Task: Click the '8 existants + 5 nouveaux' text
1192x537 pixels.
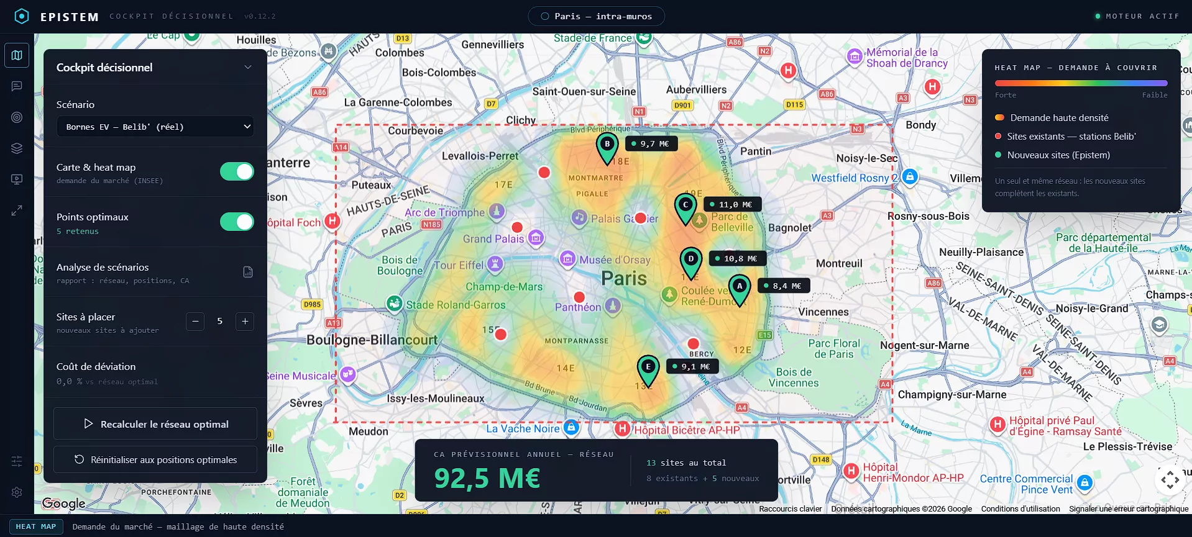Action: (x=703, y=479)
